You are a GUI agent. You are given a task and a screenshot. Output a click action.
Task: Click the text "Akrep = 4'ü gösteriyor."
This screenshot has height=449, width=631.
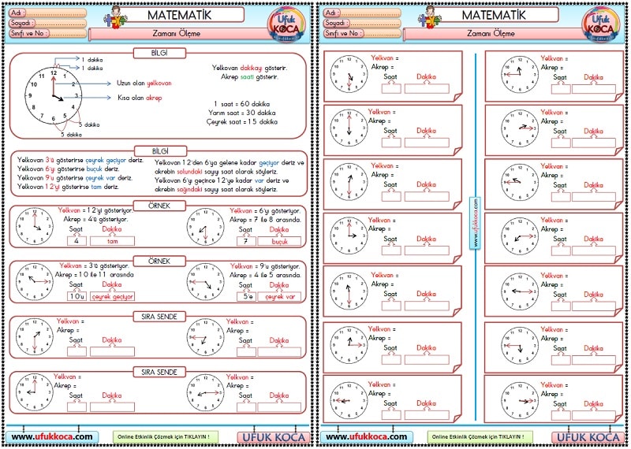[95, 220]
